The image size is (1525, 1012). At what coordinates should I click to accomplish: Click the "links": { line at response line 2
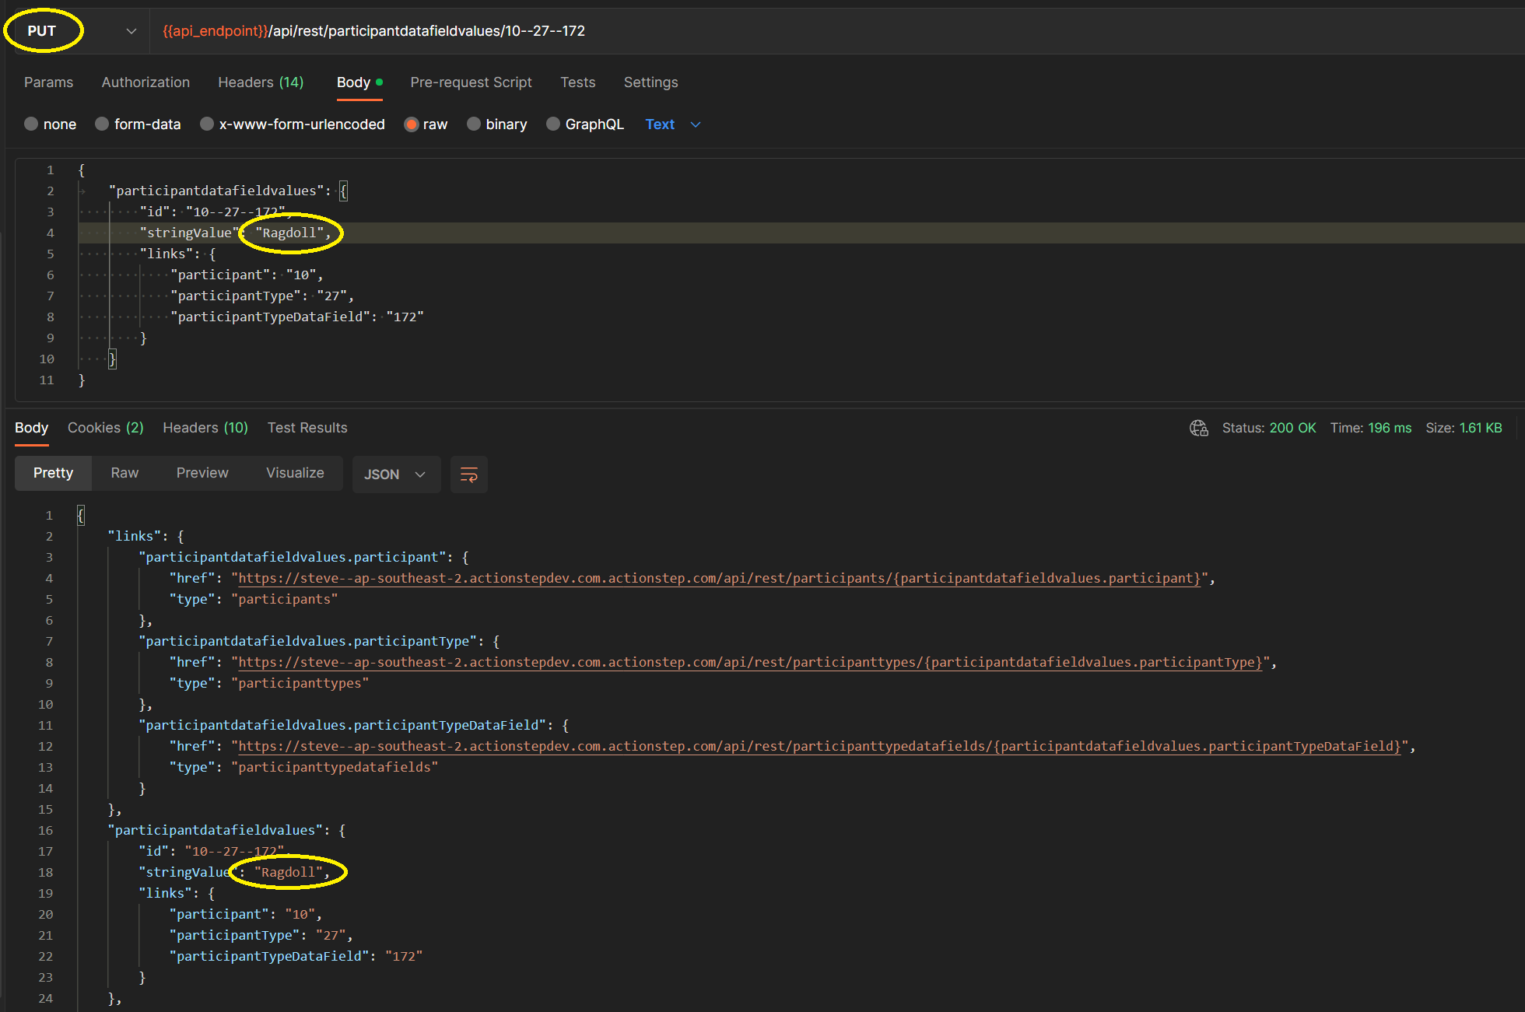pyautogui.click(x=145, y=536)
